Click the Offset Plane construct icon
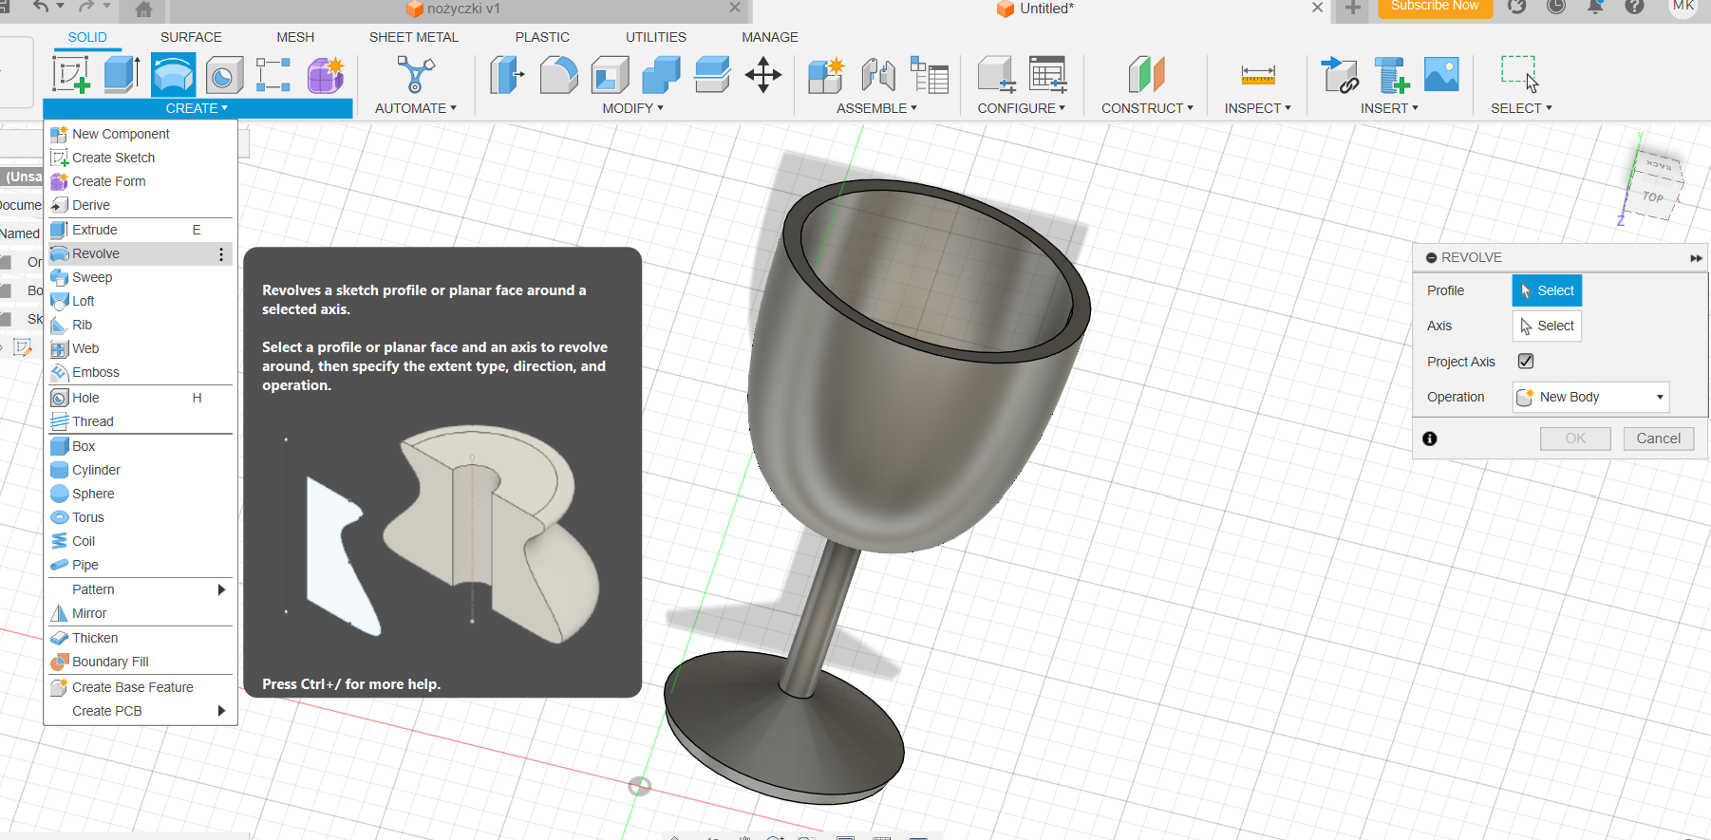This screenshot has width=1711, height=840. (x=1146, y=75)
